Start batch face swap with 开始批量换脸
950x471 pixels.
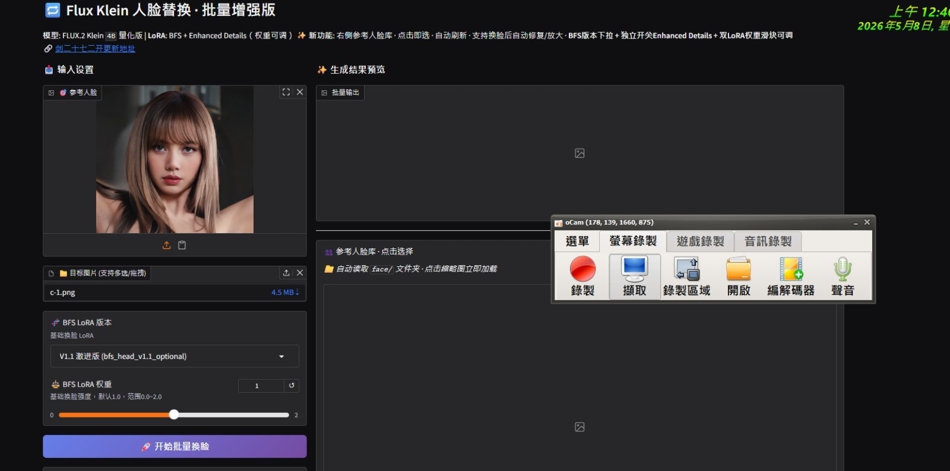(x=175, y=447)
